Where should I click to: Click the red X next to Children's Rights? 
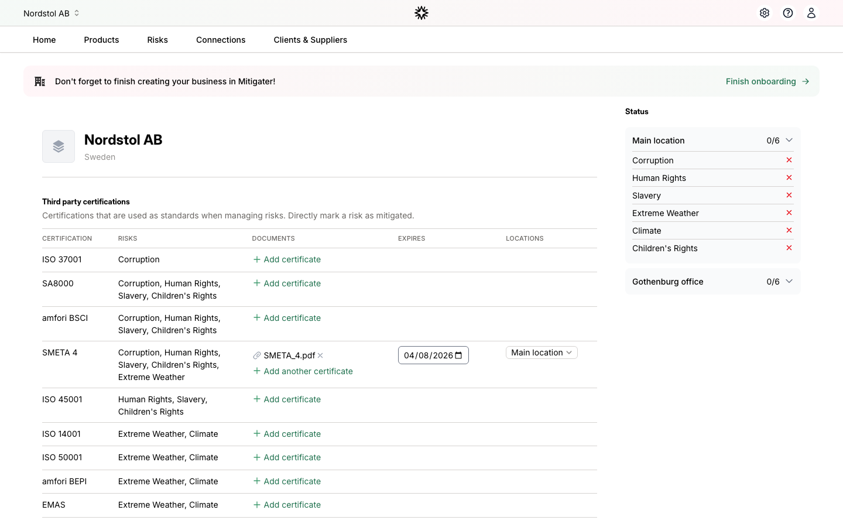[x=789, y=248]
